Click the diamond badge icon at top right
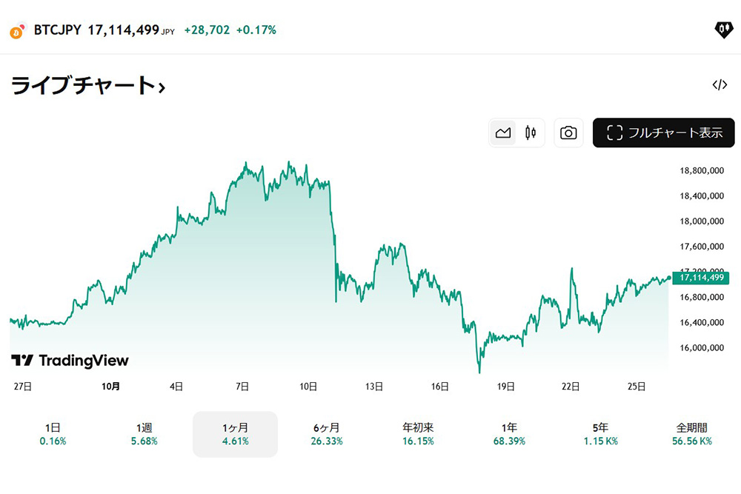741x494 pixels. tap(722, 30)
